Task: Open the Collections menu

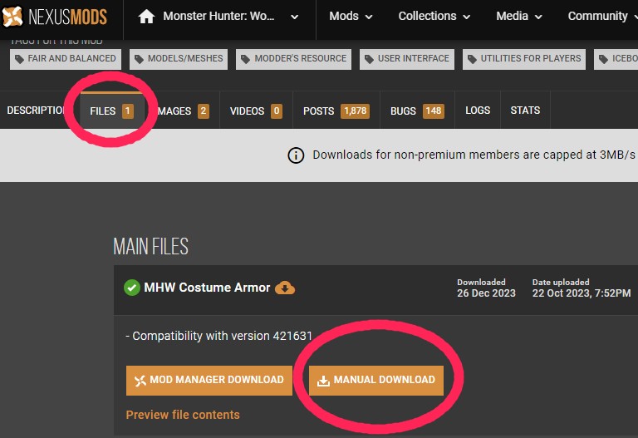Action: click(434, 17)
